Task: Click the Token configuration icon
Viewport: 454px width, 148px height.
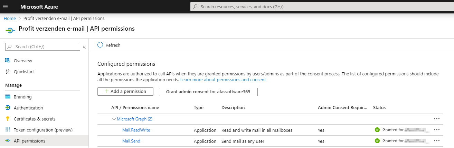Action: (8, 130)
